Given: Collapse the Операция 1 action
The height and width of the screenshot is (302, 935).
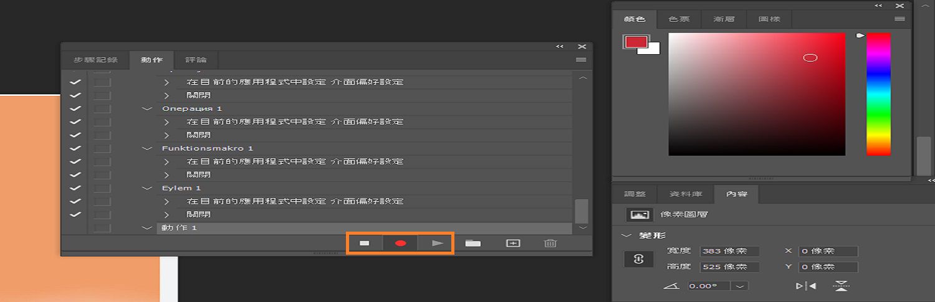Looking at the screenshot, I should (147, 108).
